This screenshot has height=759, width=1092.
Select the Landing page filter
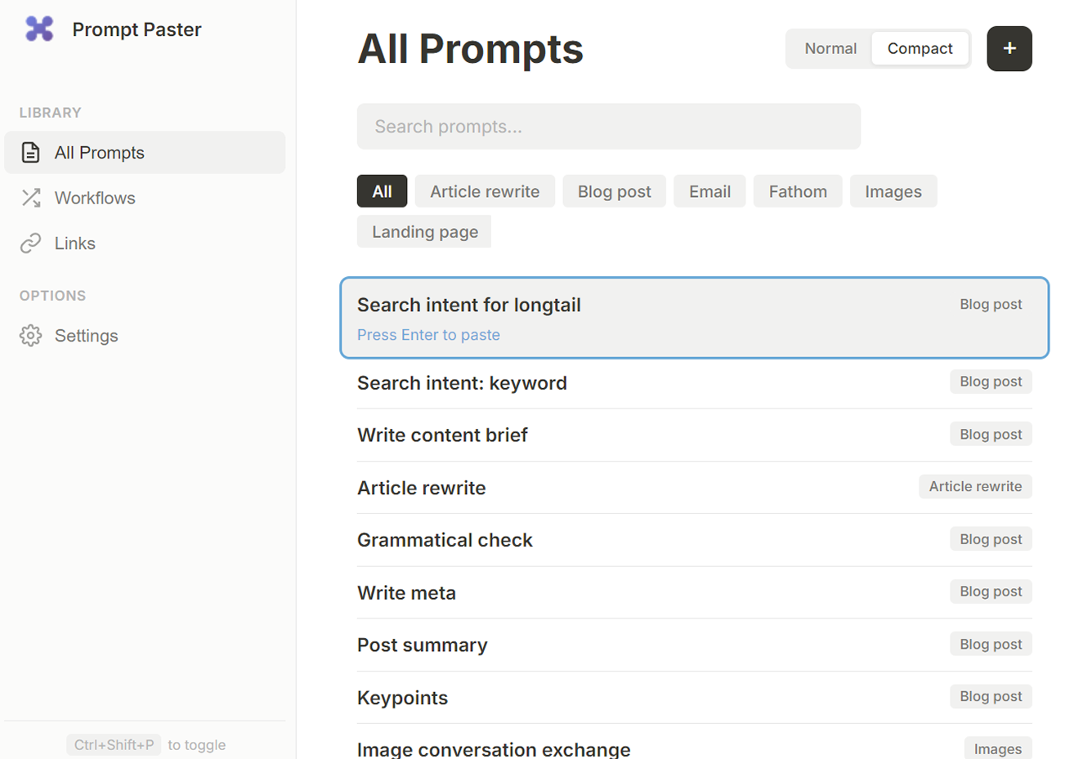pos(424,231)
